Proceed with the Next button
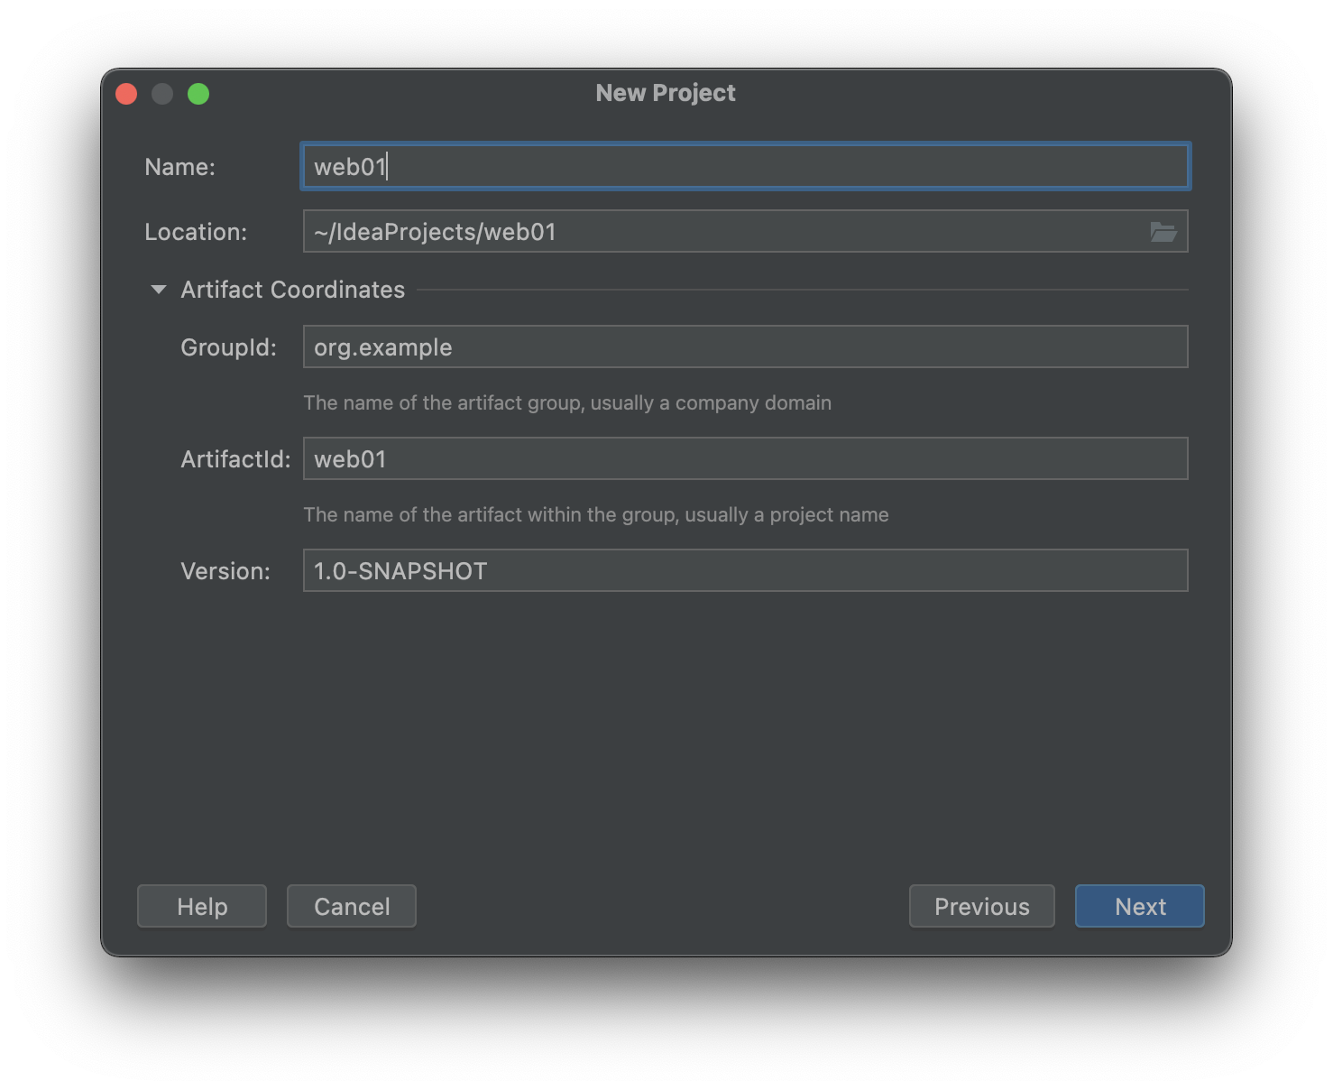Screen dimensions: 1333x1090 pyautogui.click(x=1140, y=906)
